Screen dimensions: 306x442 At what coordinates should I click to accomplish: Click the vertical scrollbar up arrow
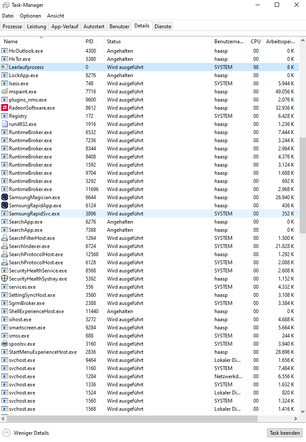(x=303, y=41)
